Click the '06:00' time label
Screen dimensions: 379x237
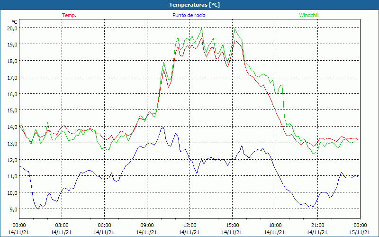pyautogui.click(x=104, y=226)
